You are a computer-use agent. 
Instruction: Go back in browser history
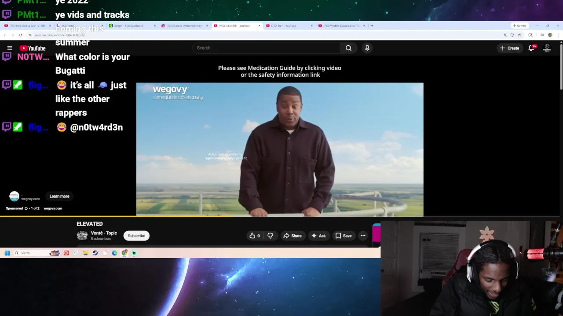pos(4,35)
